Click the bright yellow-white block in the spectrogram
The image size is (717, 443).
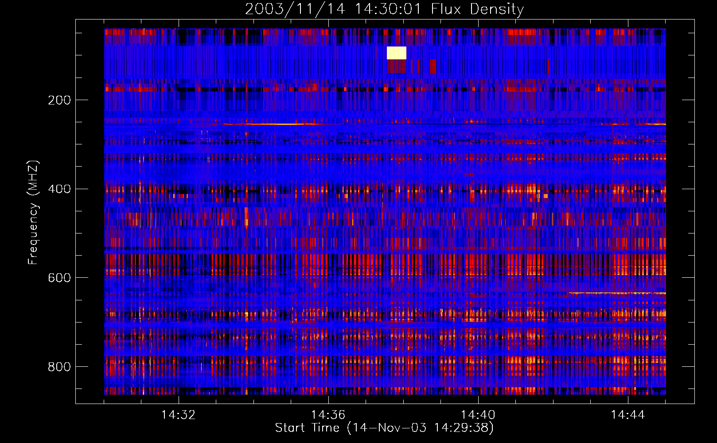pos(397,53)
